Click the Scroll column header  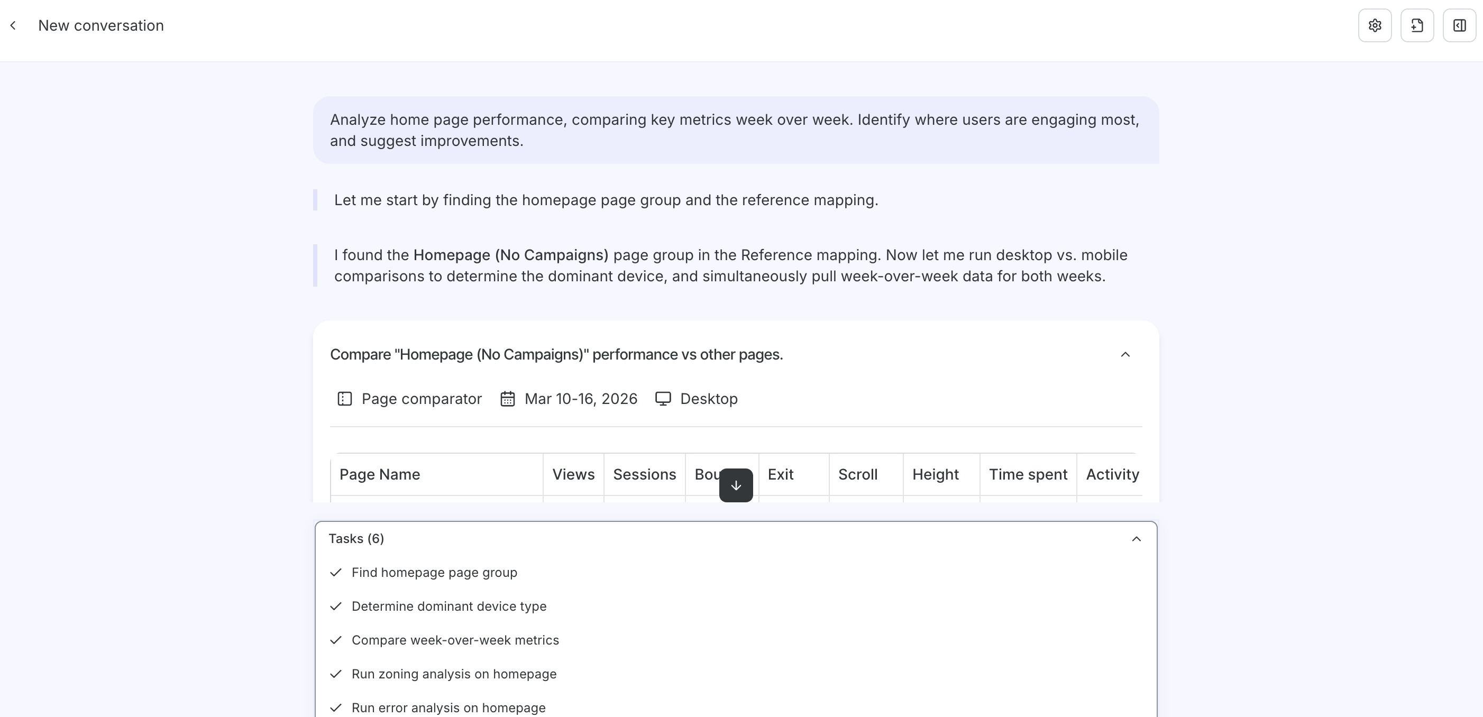point(866,474)
